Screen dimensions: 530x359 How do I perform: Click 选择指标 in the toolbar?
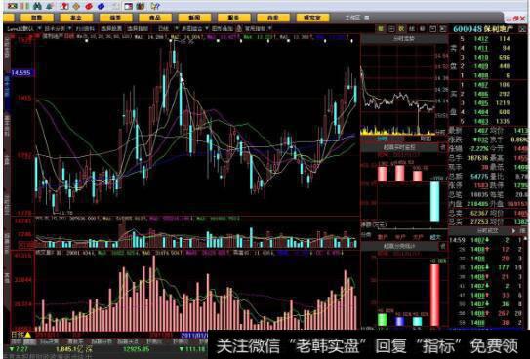tap(138, 28)
